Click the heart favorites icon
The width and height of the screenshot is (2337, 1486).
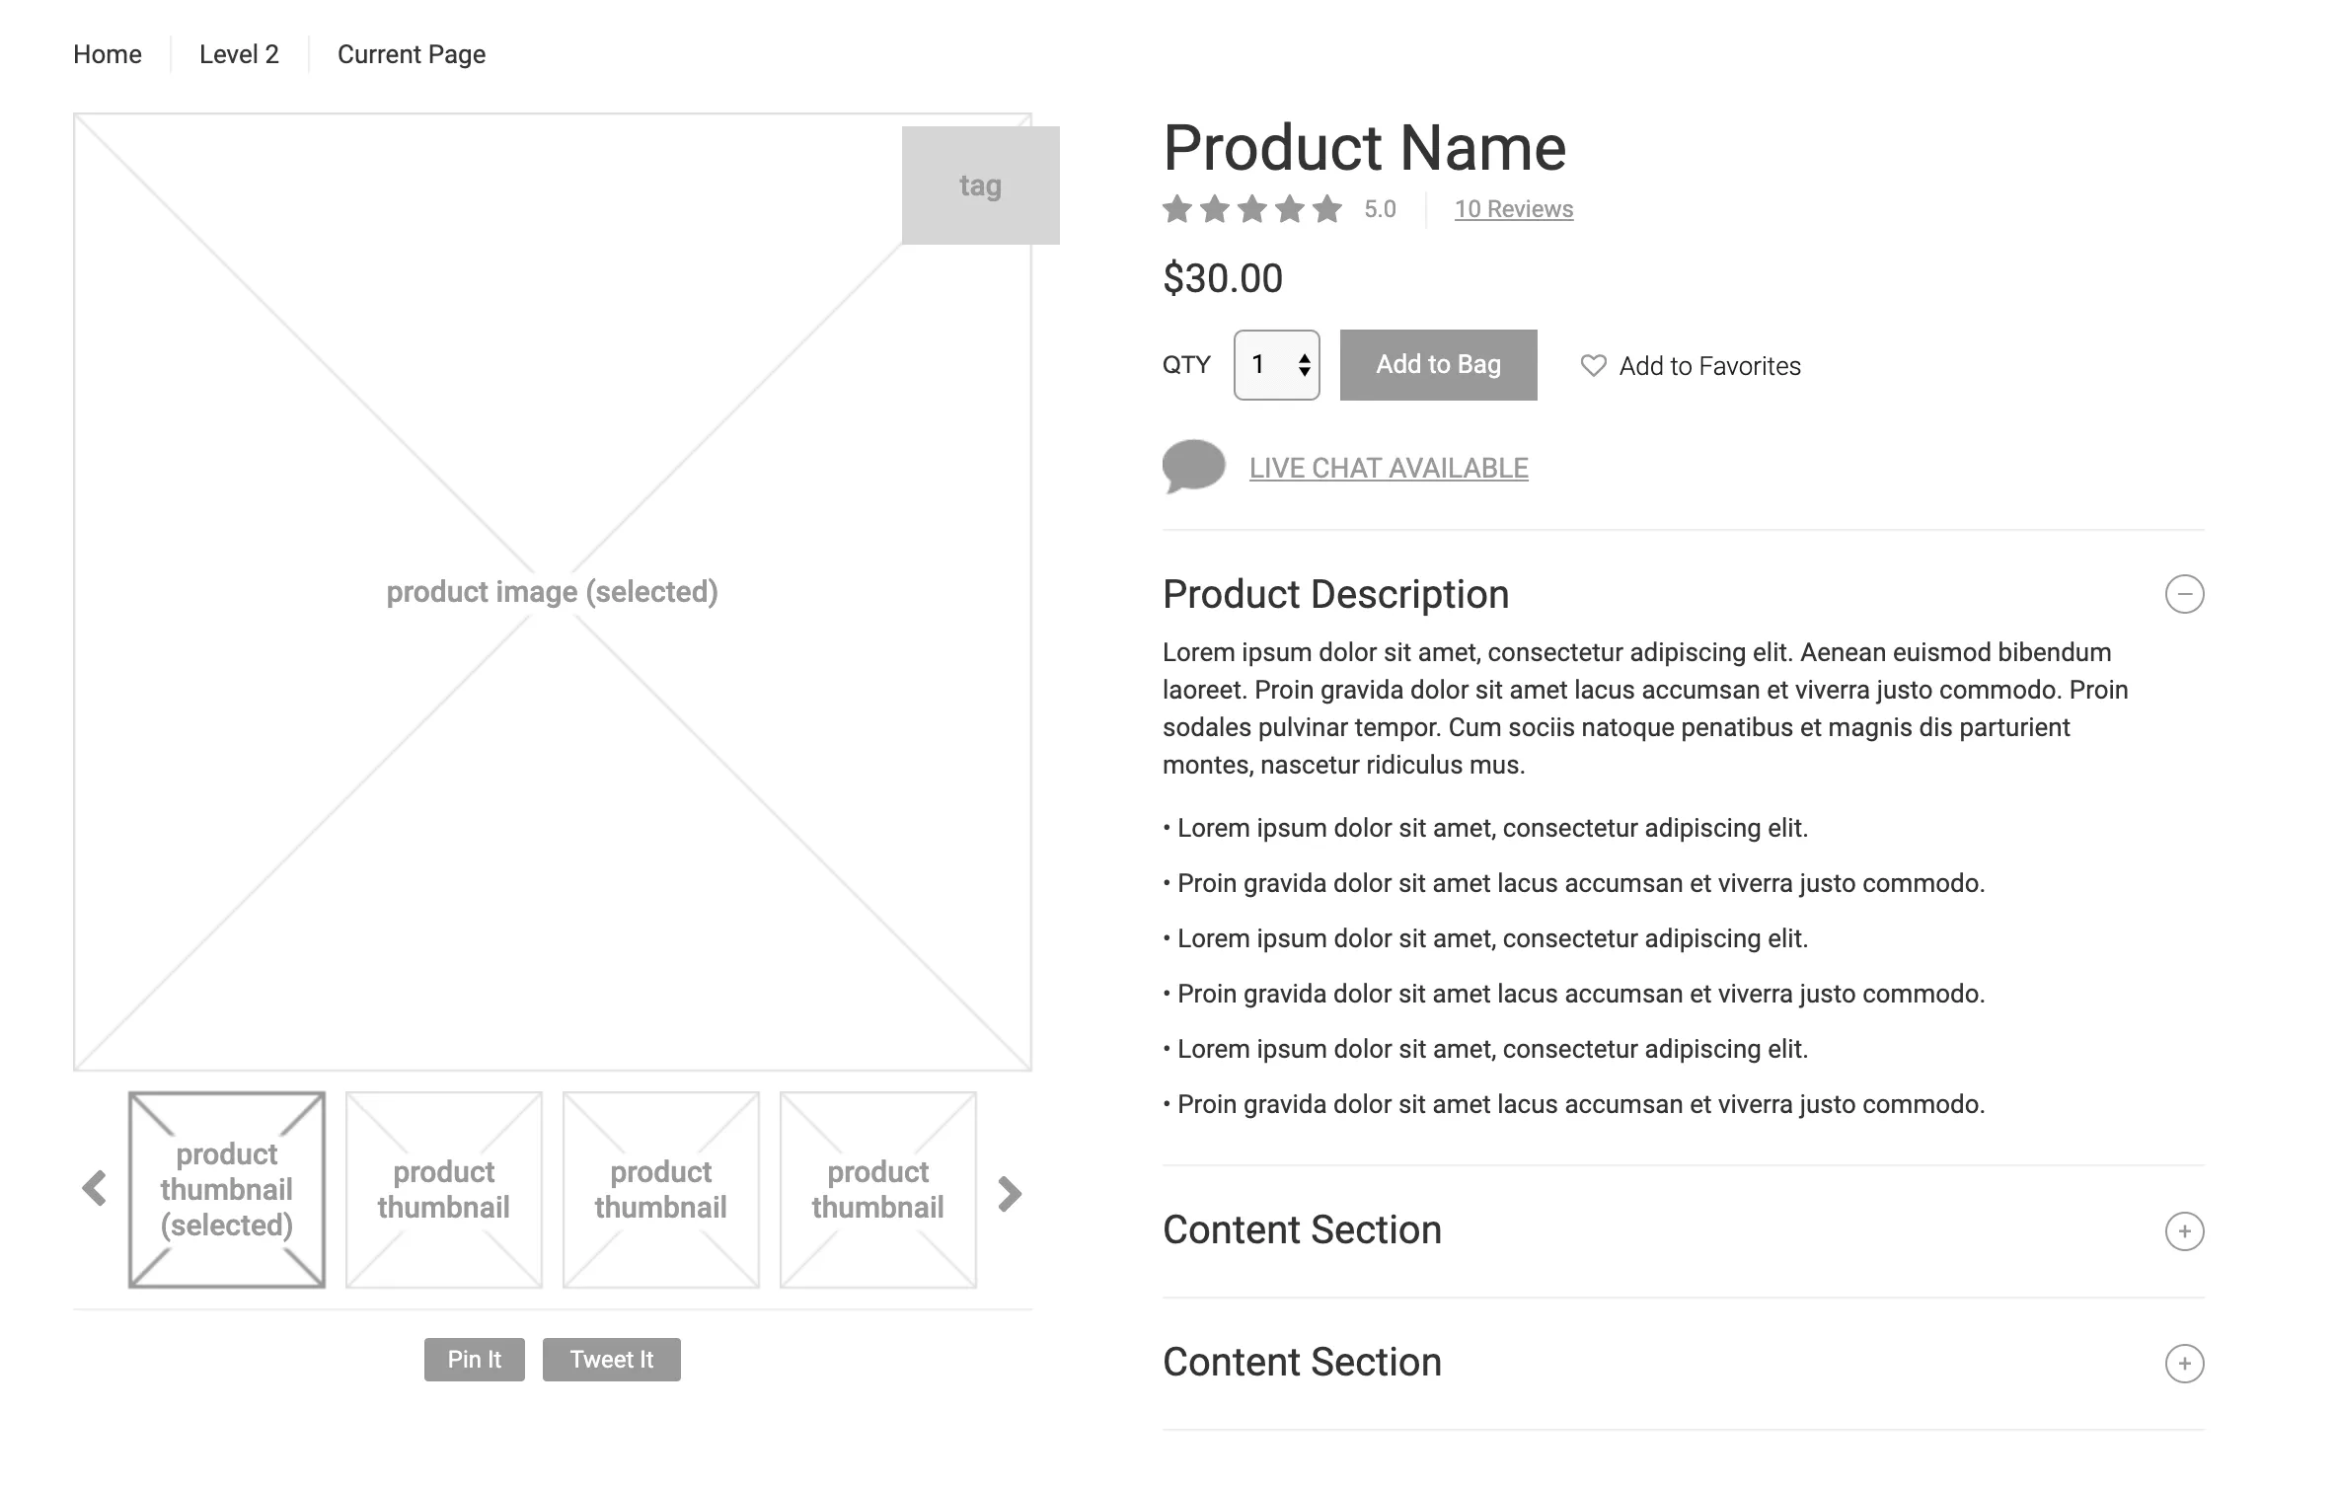pos(1593,366)
